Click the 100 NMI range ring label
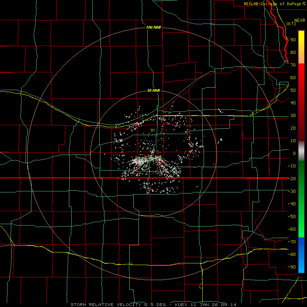The height and width of the screenshot is (307, 307). 153,27
